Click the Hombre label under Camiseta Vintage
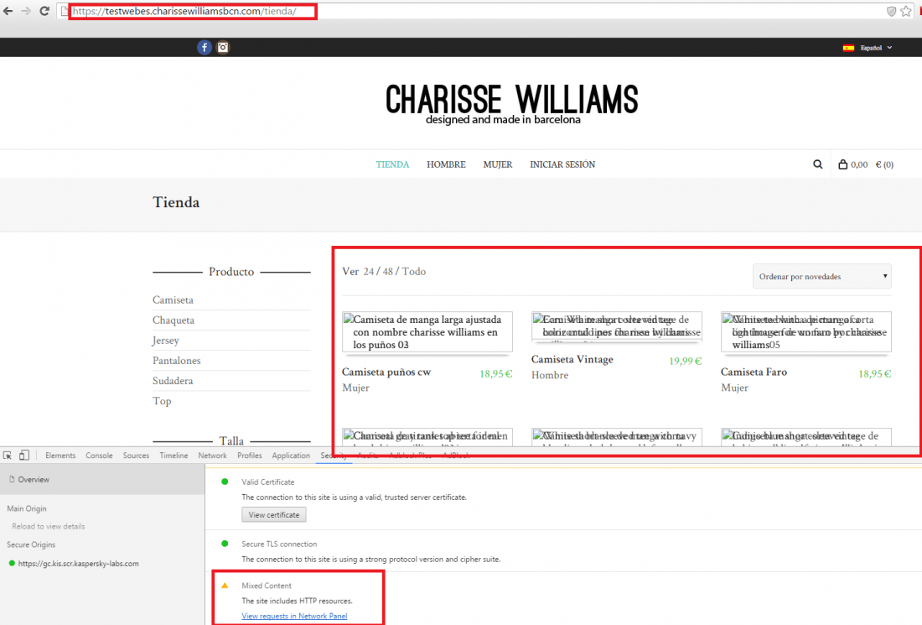Image resolution: width=922 pixels, height=625 pixels. point(550,375)
